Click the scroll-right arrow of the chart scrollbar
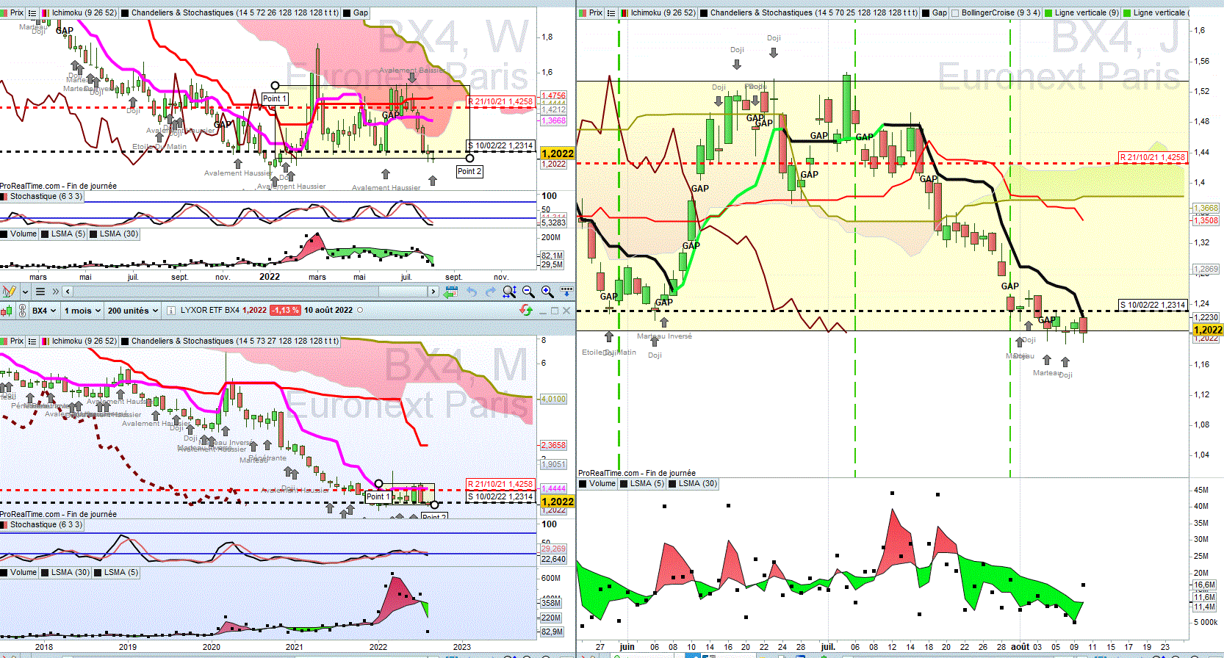1224x658 pixels. [433, 292]
